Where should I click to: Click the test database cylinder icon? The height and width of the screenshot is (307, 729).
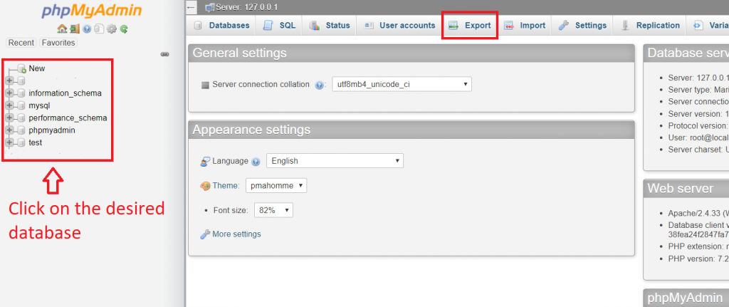(21, 142)
